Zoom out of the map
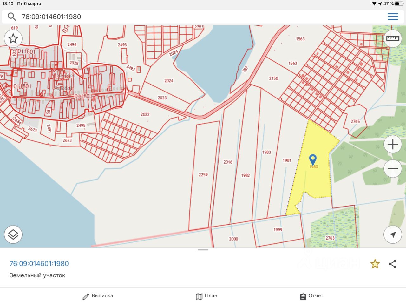 click(393, 169)
